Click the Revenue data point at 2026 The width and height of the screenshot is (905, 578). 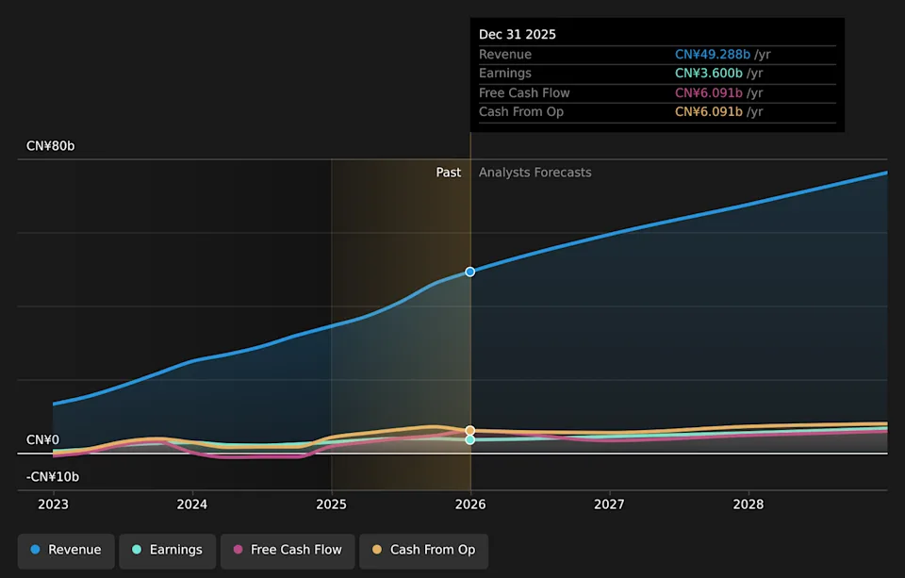pyautogui.click(x=470, y=272)
